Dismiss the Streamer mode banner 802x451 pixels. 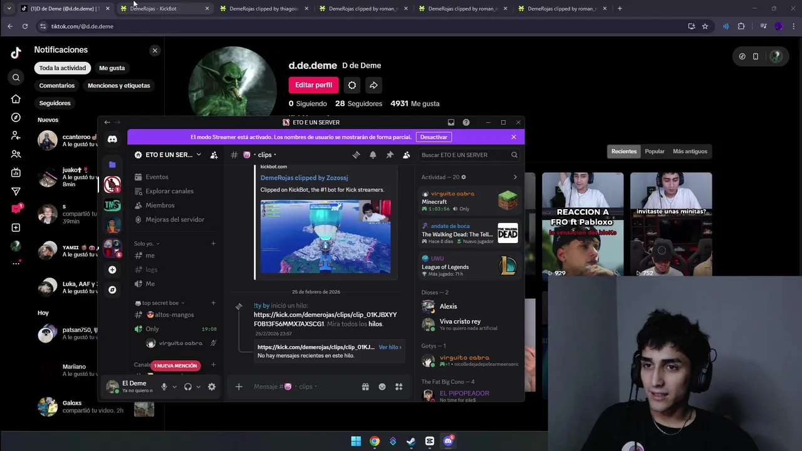point(514,137)
